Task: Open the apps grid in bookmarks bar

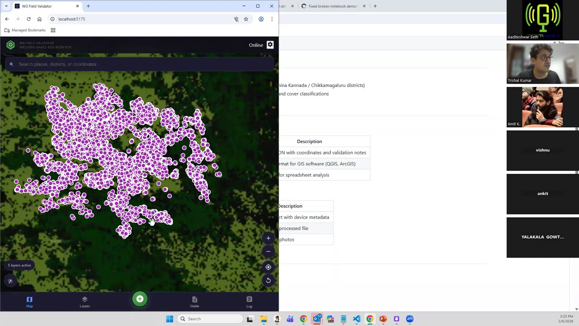Action: [53, 30]
